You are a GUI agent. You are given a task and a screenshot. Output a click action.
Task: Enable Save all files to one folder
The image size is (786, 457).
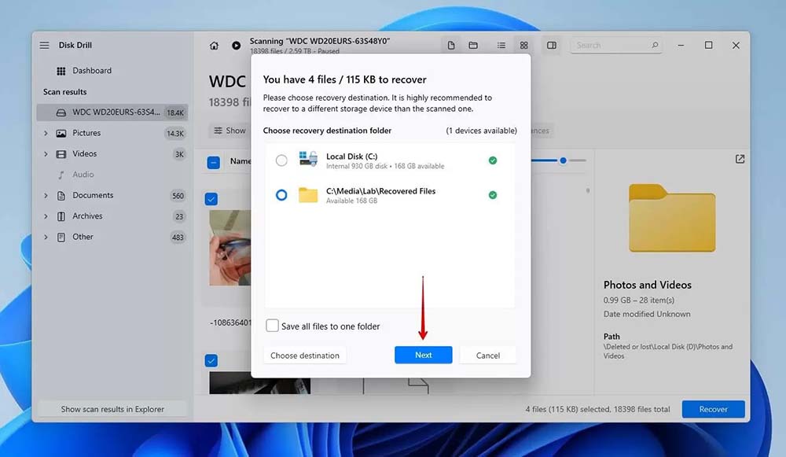click(x=273, y=326)
